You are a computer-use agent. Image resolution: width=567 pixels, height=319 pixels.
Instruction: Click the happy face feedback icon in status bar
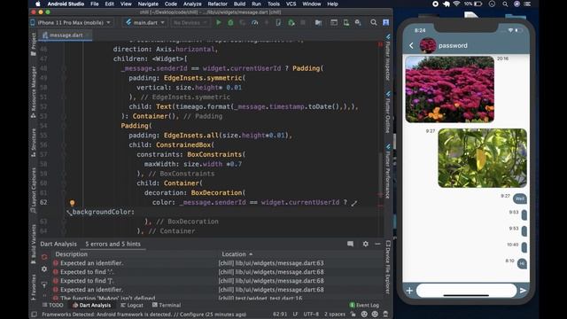click(x=364, y=315)
